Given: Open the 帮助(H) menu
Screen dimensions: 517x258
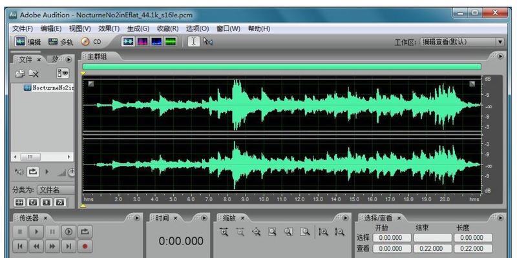Looking at the screenshot, I should pyautogui.click(x=259, y=28).
